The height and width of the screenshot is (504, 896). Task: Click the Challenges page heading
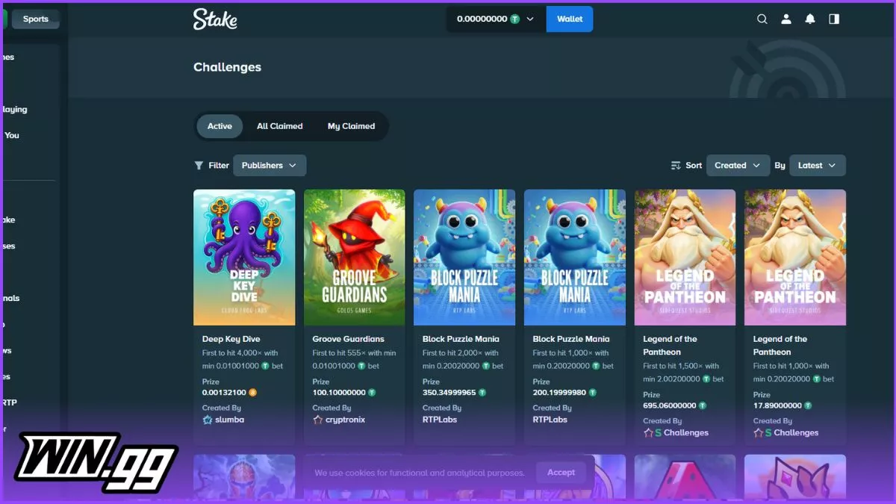227,67
